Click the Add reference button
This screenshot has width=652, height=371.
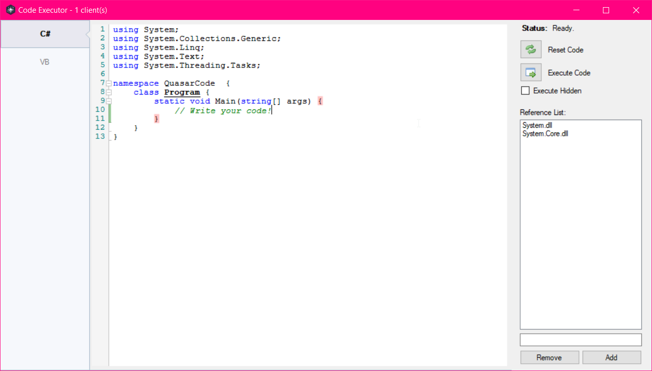[x=611, y=358]
